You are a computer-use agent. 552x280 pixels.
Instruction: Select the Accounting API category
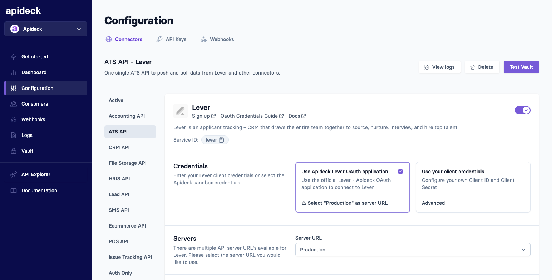click(x=130, y=116)
